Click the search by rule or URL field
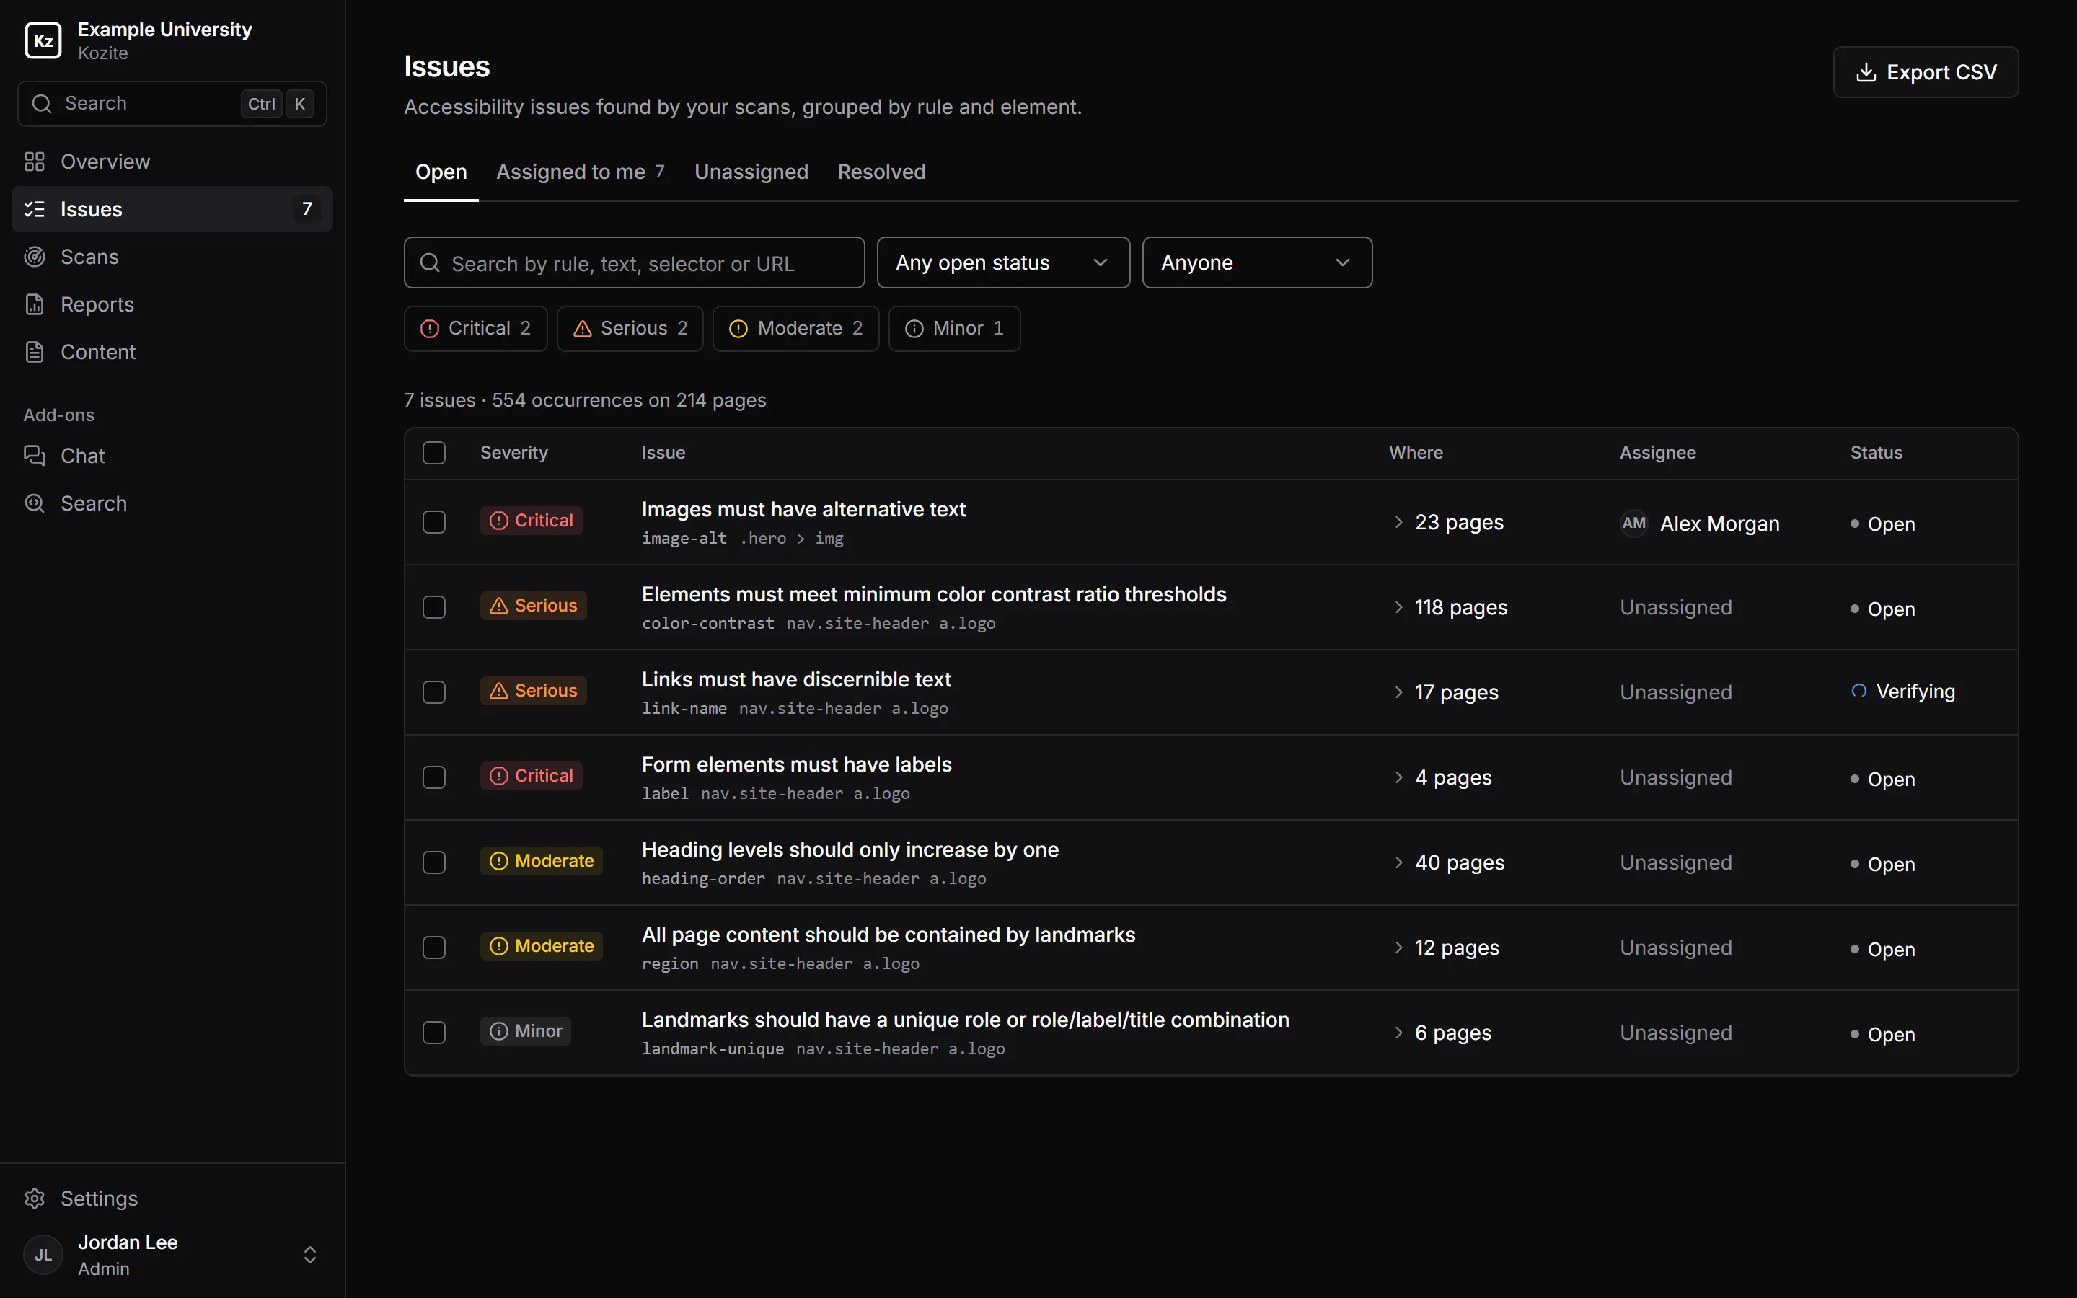 coord(634,262)
